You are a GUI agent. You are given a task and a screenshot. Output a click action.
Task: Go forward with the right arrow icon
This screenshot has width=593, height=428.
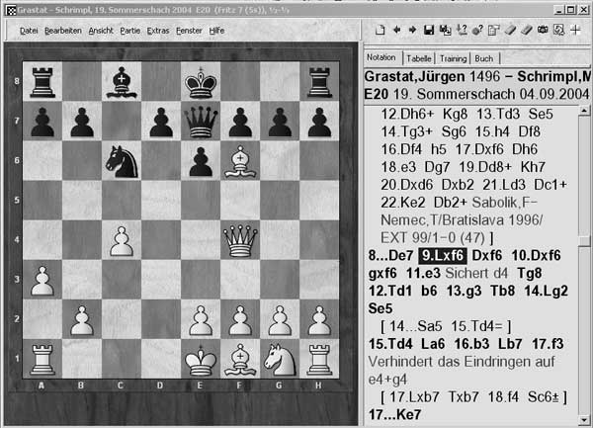click(x=411, y=30)
